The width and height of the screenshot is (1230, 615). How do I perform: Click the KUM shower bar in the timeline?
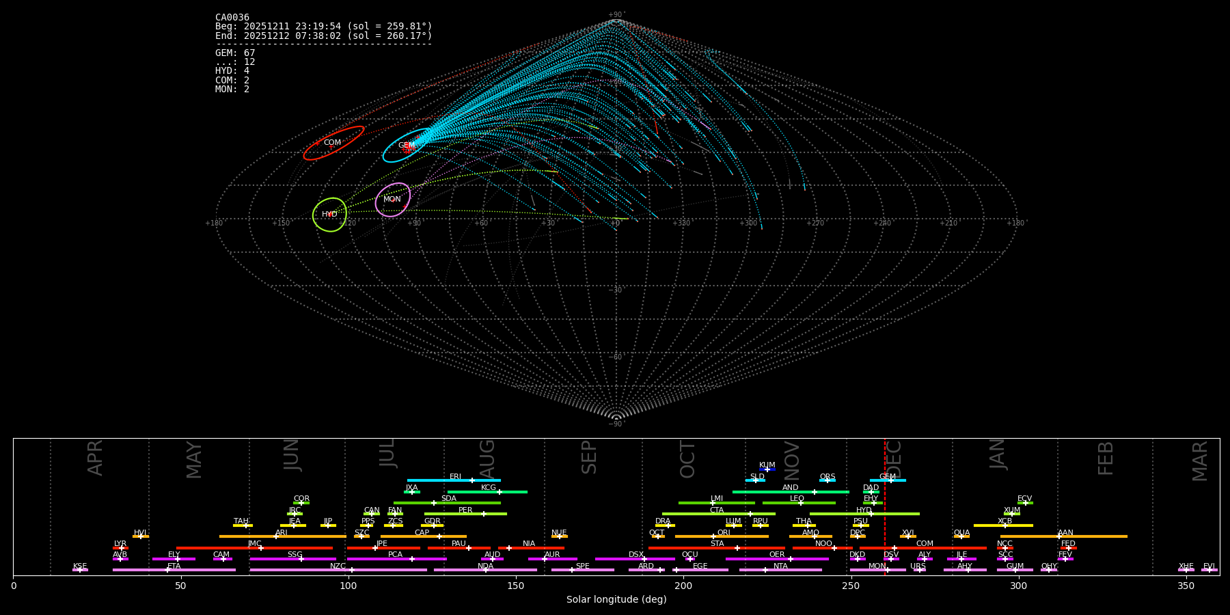[x=767, y=469]
